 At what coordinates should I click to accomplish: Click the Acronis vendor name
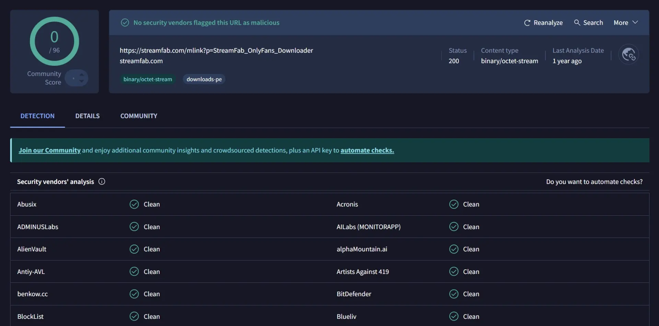pos(347,204)
